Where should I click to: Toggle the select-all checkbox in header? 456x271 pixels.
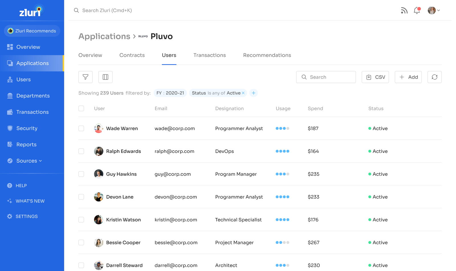pyautogui.click(x=81, y=108)
